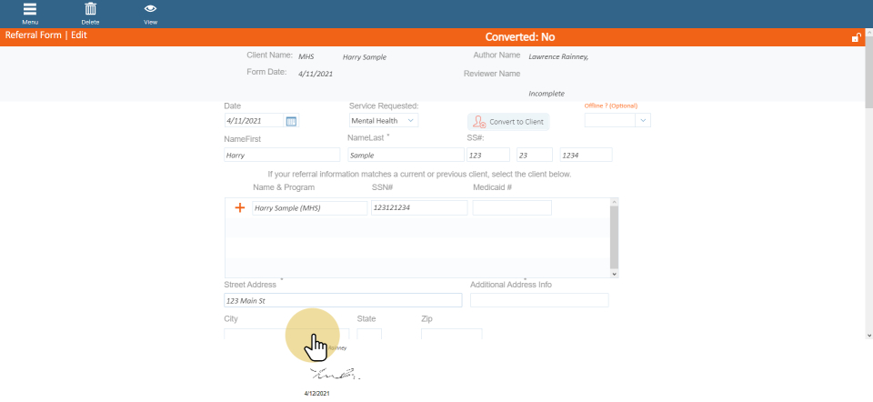Click the NameLast input field
Image resolution: width=873 pixels, height=402 pixels.
(401, 156)
